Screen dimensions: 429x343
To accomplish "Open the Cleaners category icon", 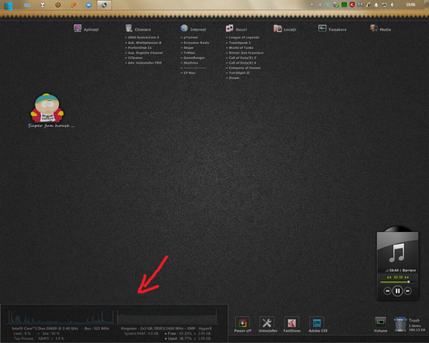I will click(129, 29).
